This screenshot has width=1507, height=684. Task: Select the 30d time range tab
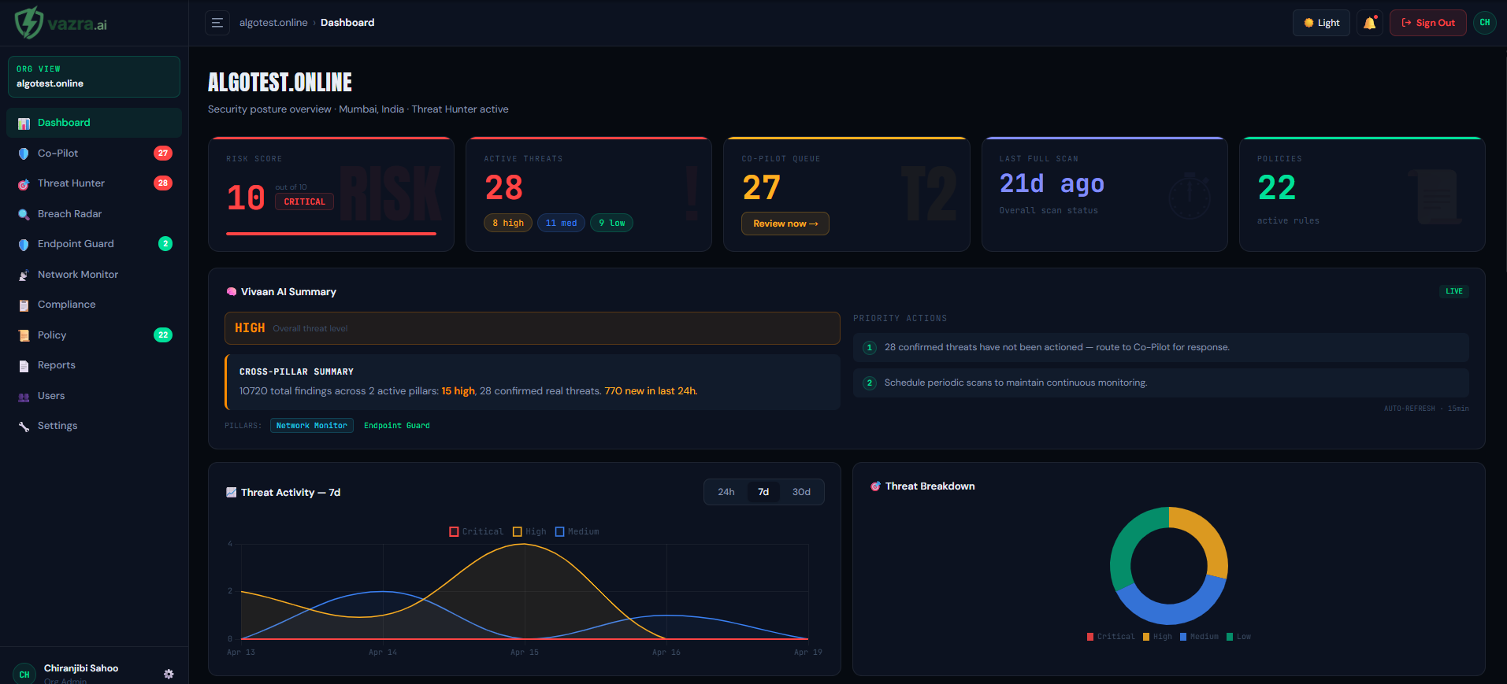click(801, 492)
